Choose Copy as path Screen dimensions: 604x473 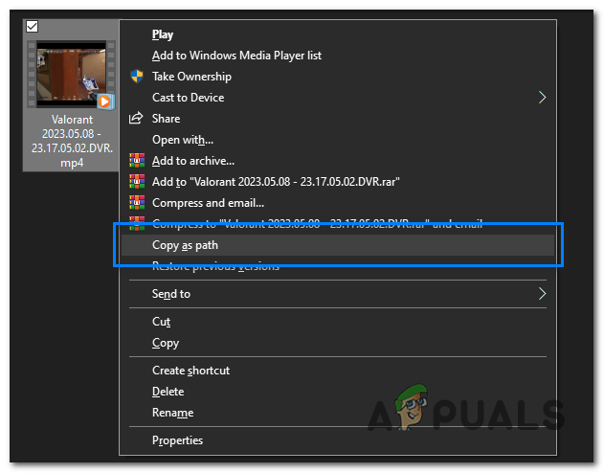tap(338, 245)
